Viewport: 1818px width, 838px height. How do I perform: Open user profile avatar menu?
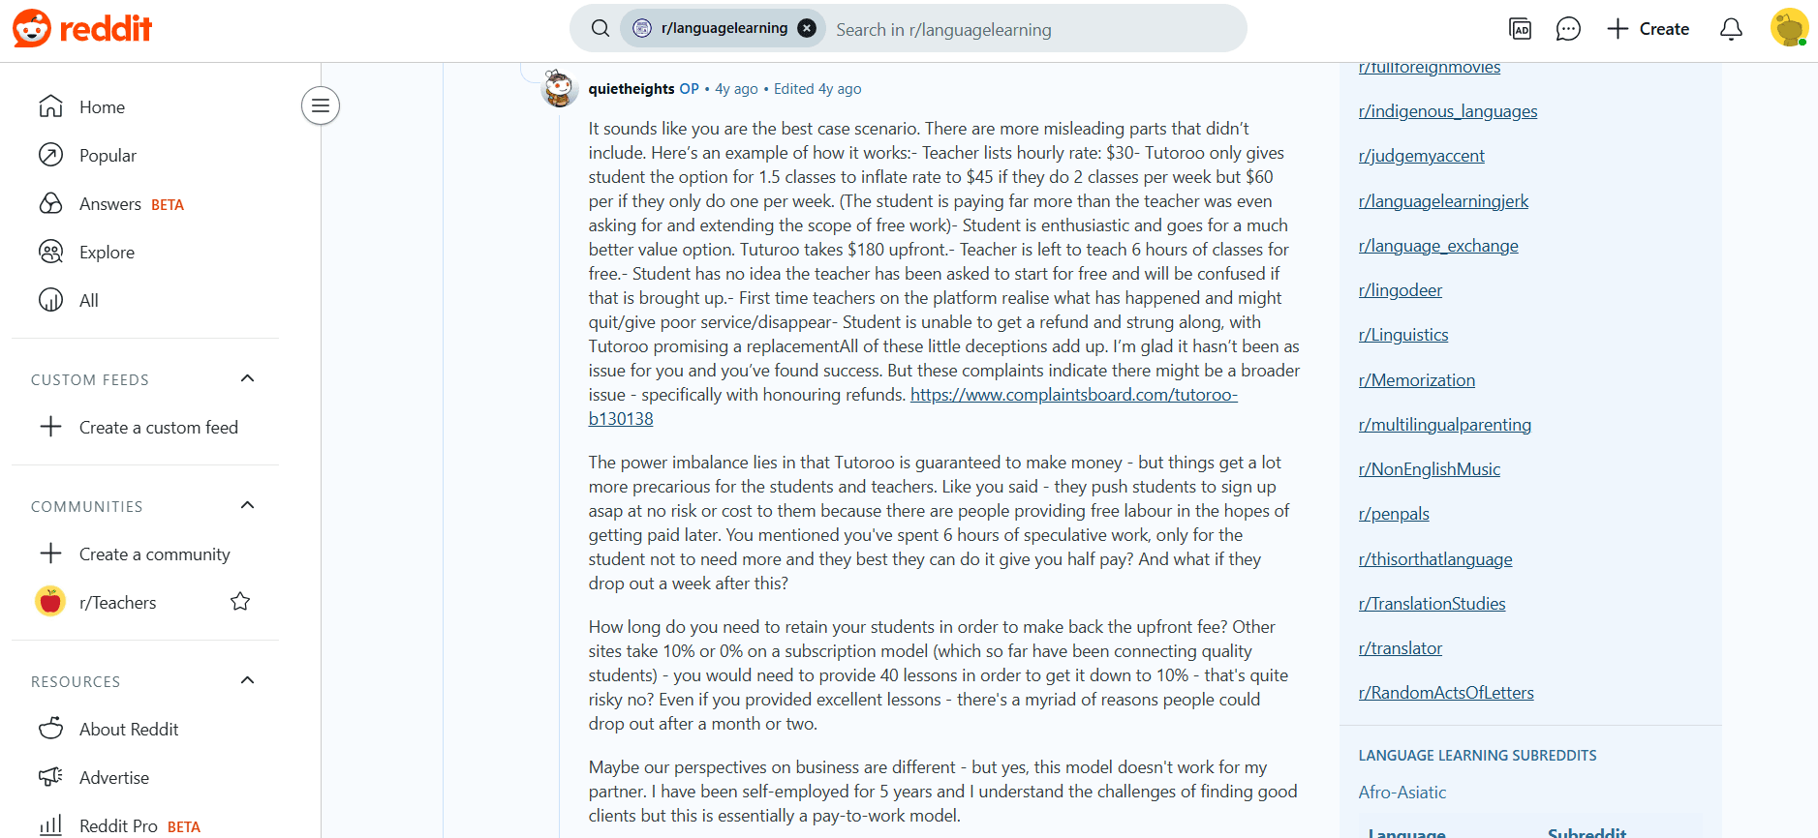1788,28
